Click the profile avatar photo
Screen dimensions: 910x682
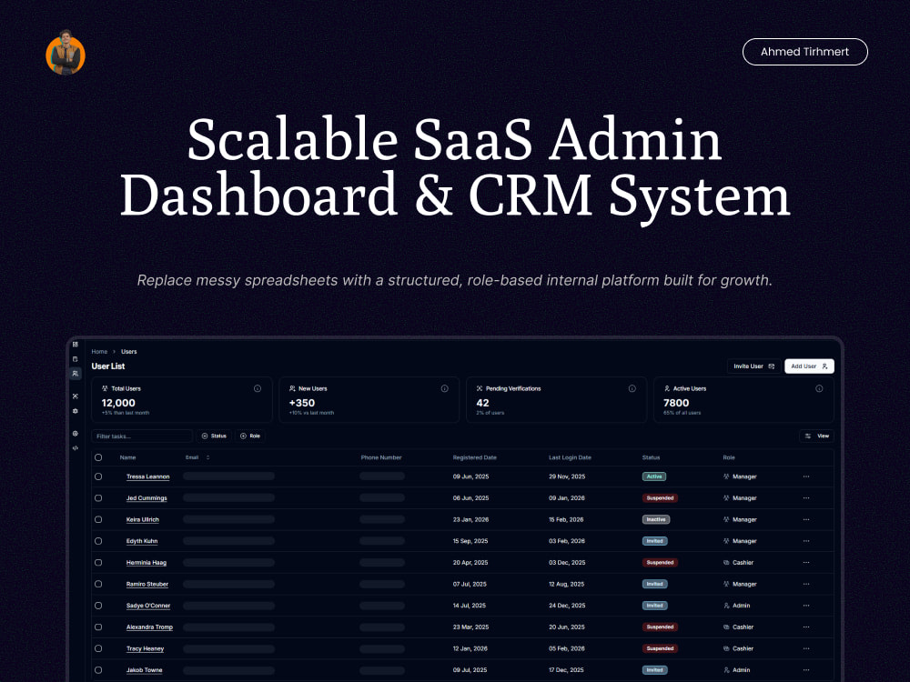tap(66, 54)
